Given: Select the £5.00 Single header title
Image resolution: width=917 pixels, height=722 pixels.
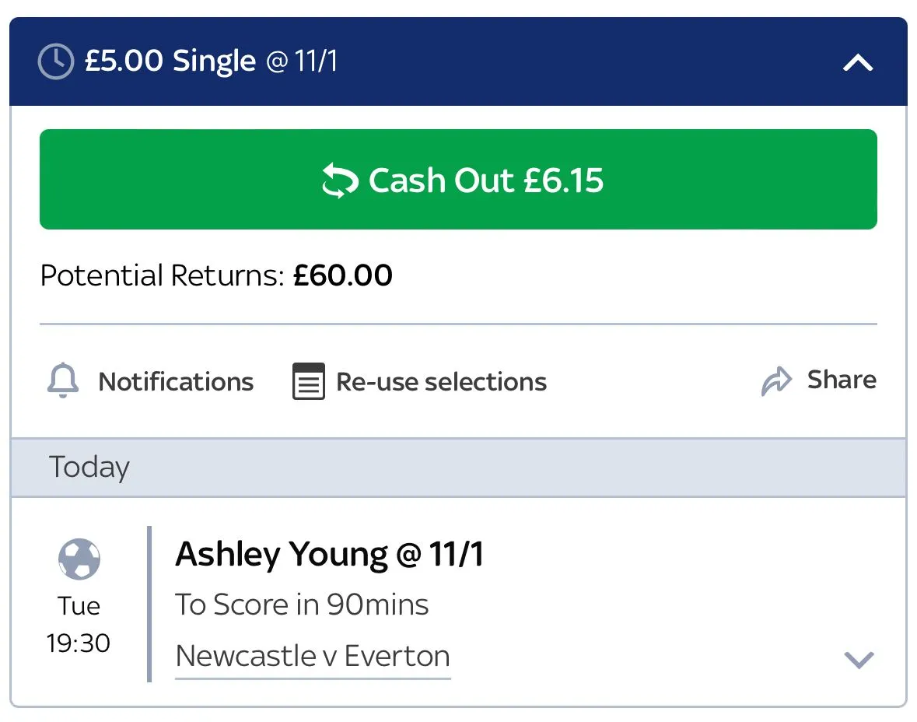Looking at the screenshot, I should coord(170,61).
